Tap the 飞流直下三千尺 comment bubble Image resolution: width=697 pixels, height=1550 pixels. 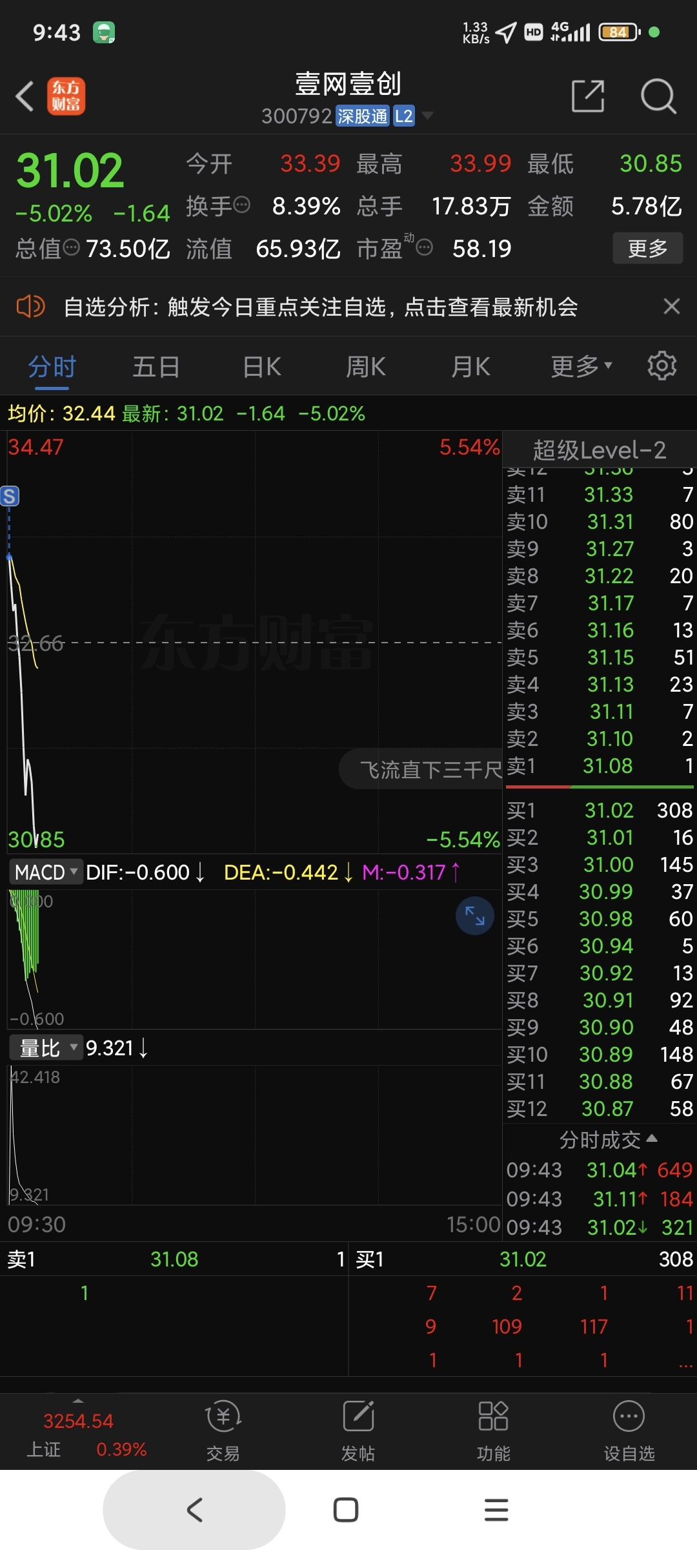point(421,769)
